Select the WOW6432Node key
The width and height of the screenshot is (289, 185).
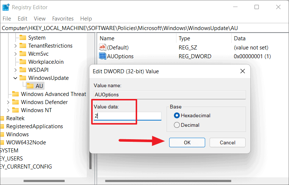coord(26,143)
